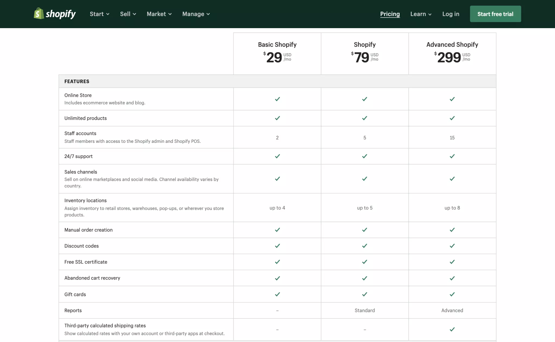Click Unlimited products checkmark under Shopify plan
This screenshot has width=555, height=342.
[x=364, y=118]
